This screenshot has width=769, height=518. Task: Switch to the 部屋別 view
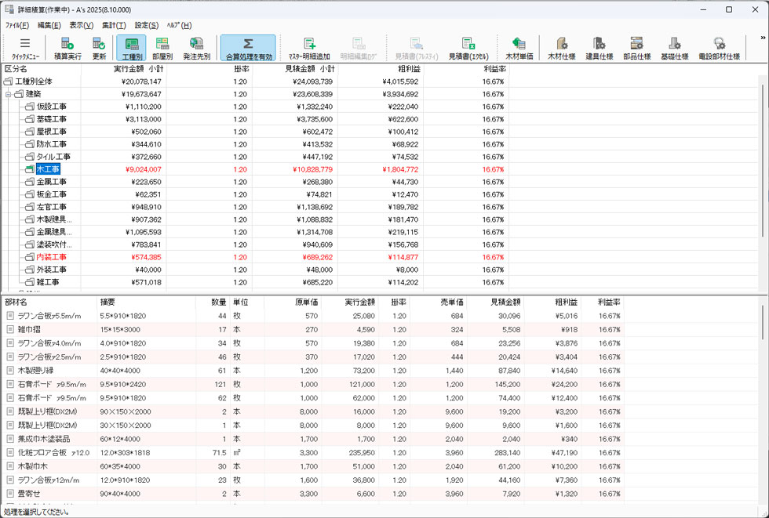pos(162,48)
